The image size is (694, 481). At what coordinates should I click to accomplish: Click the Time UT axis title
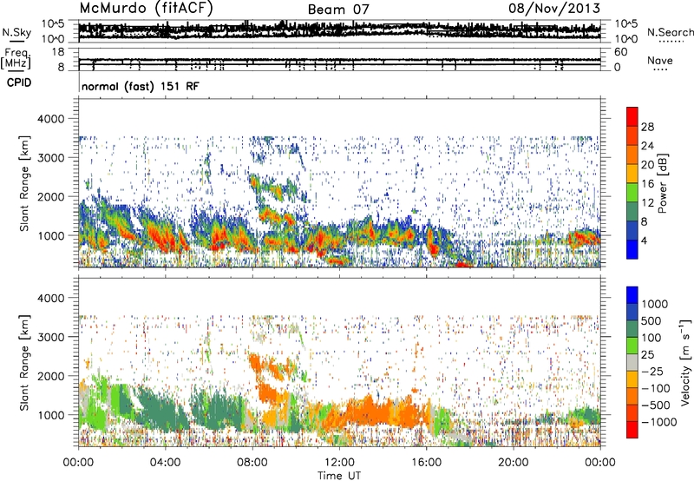click(x=339, y=476)
